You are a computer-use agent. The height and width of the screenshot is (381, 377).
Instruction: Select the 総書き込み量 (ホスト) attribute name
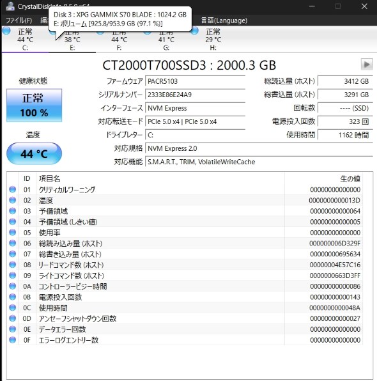70,254
